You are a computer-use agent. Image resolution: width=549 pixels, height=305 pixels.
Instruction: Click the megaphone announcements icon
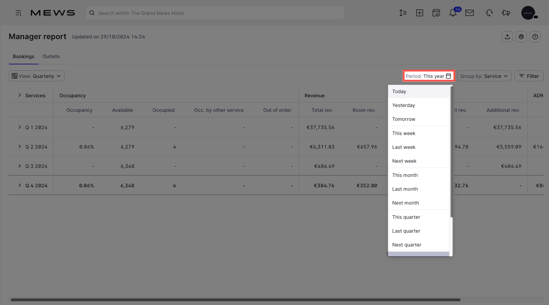point(506,13)
